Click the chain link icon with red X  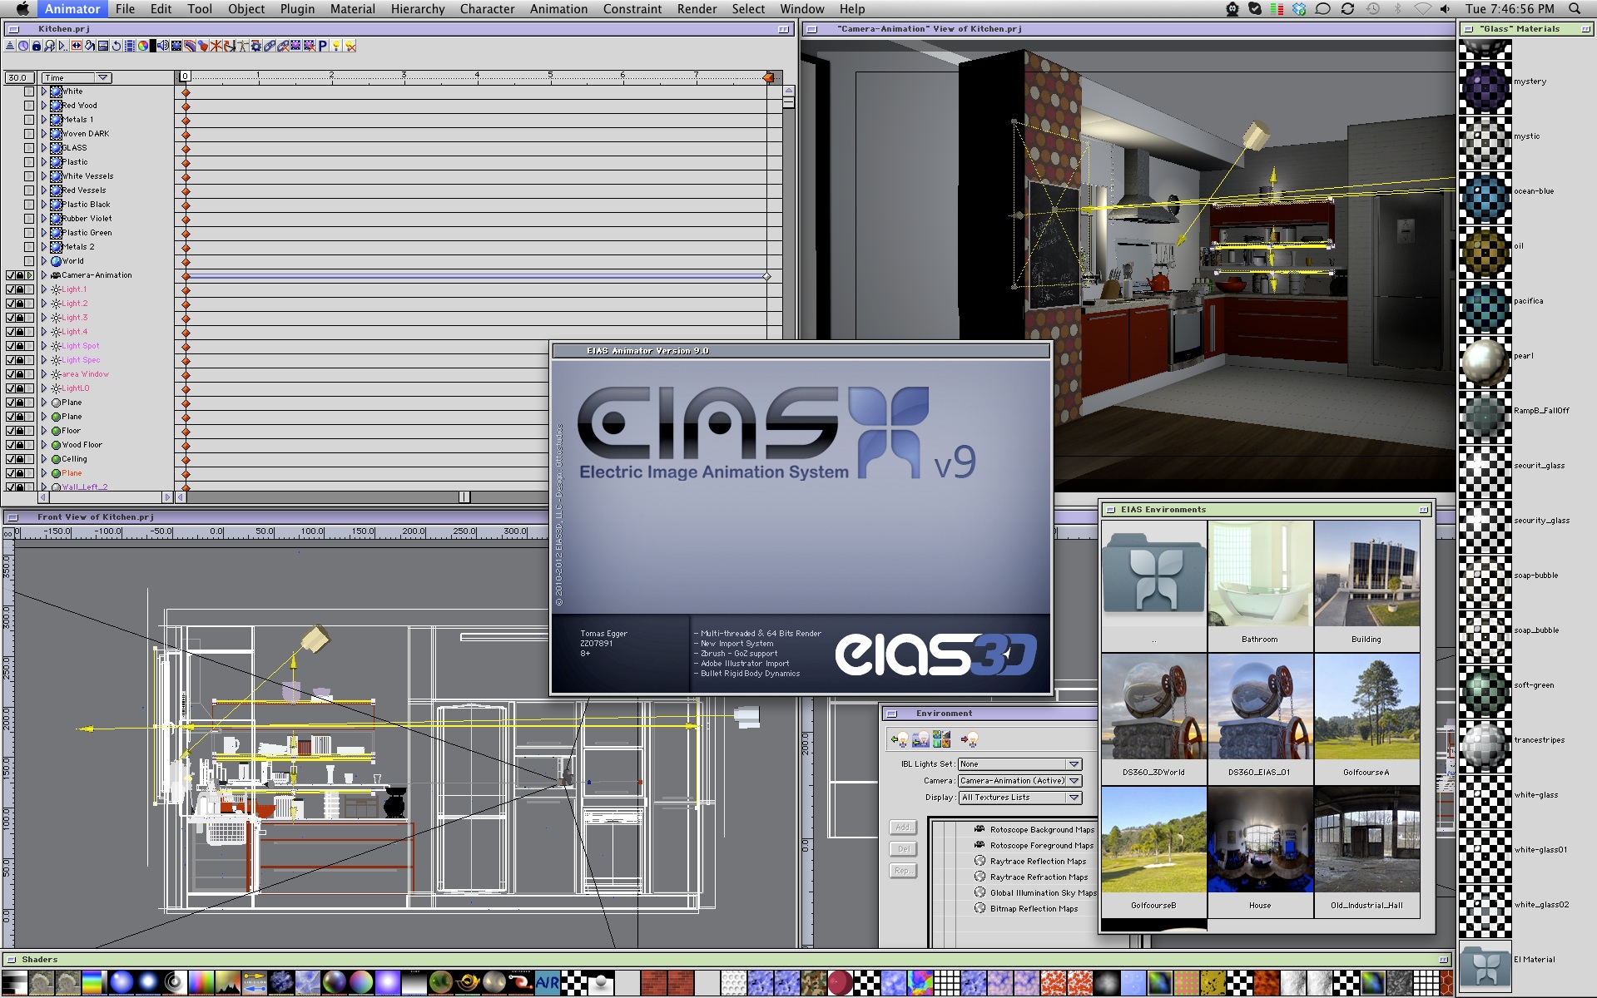tap(283, 46)
